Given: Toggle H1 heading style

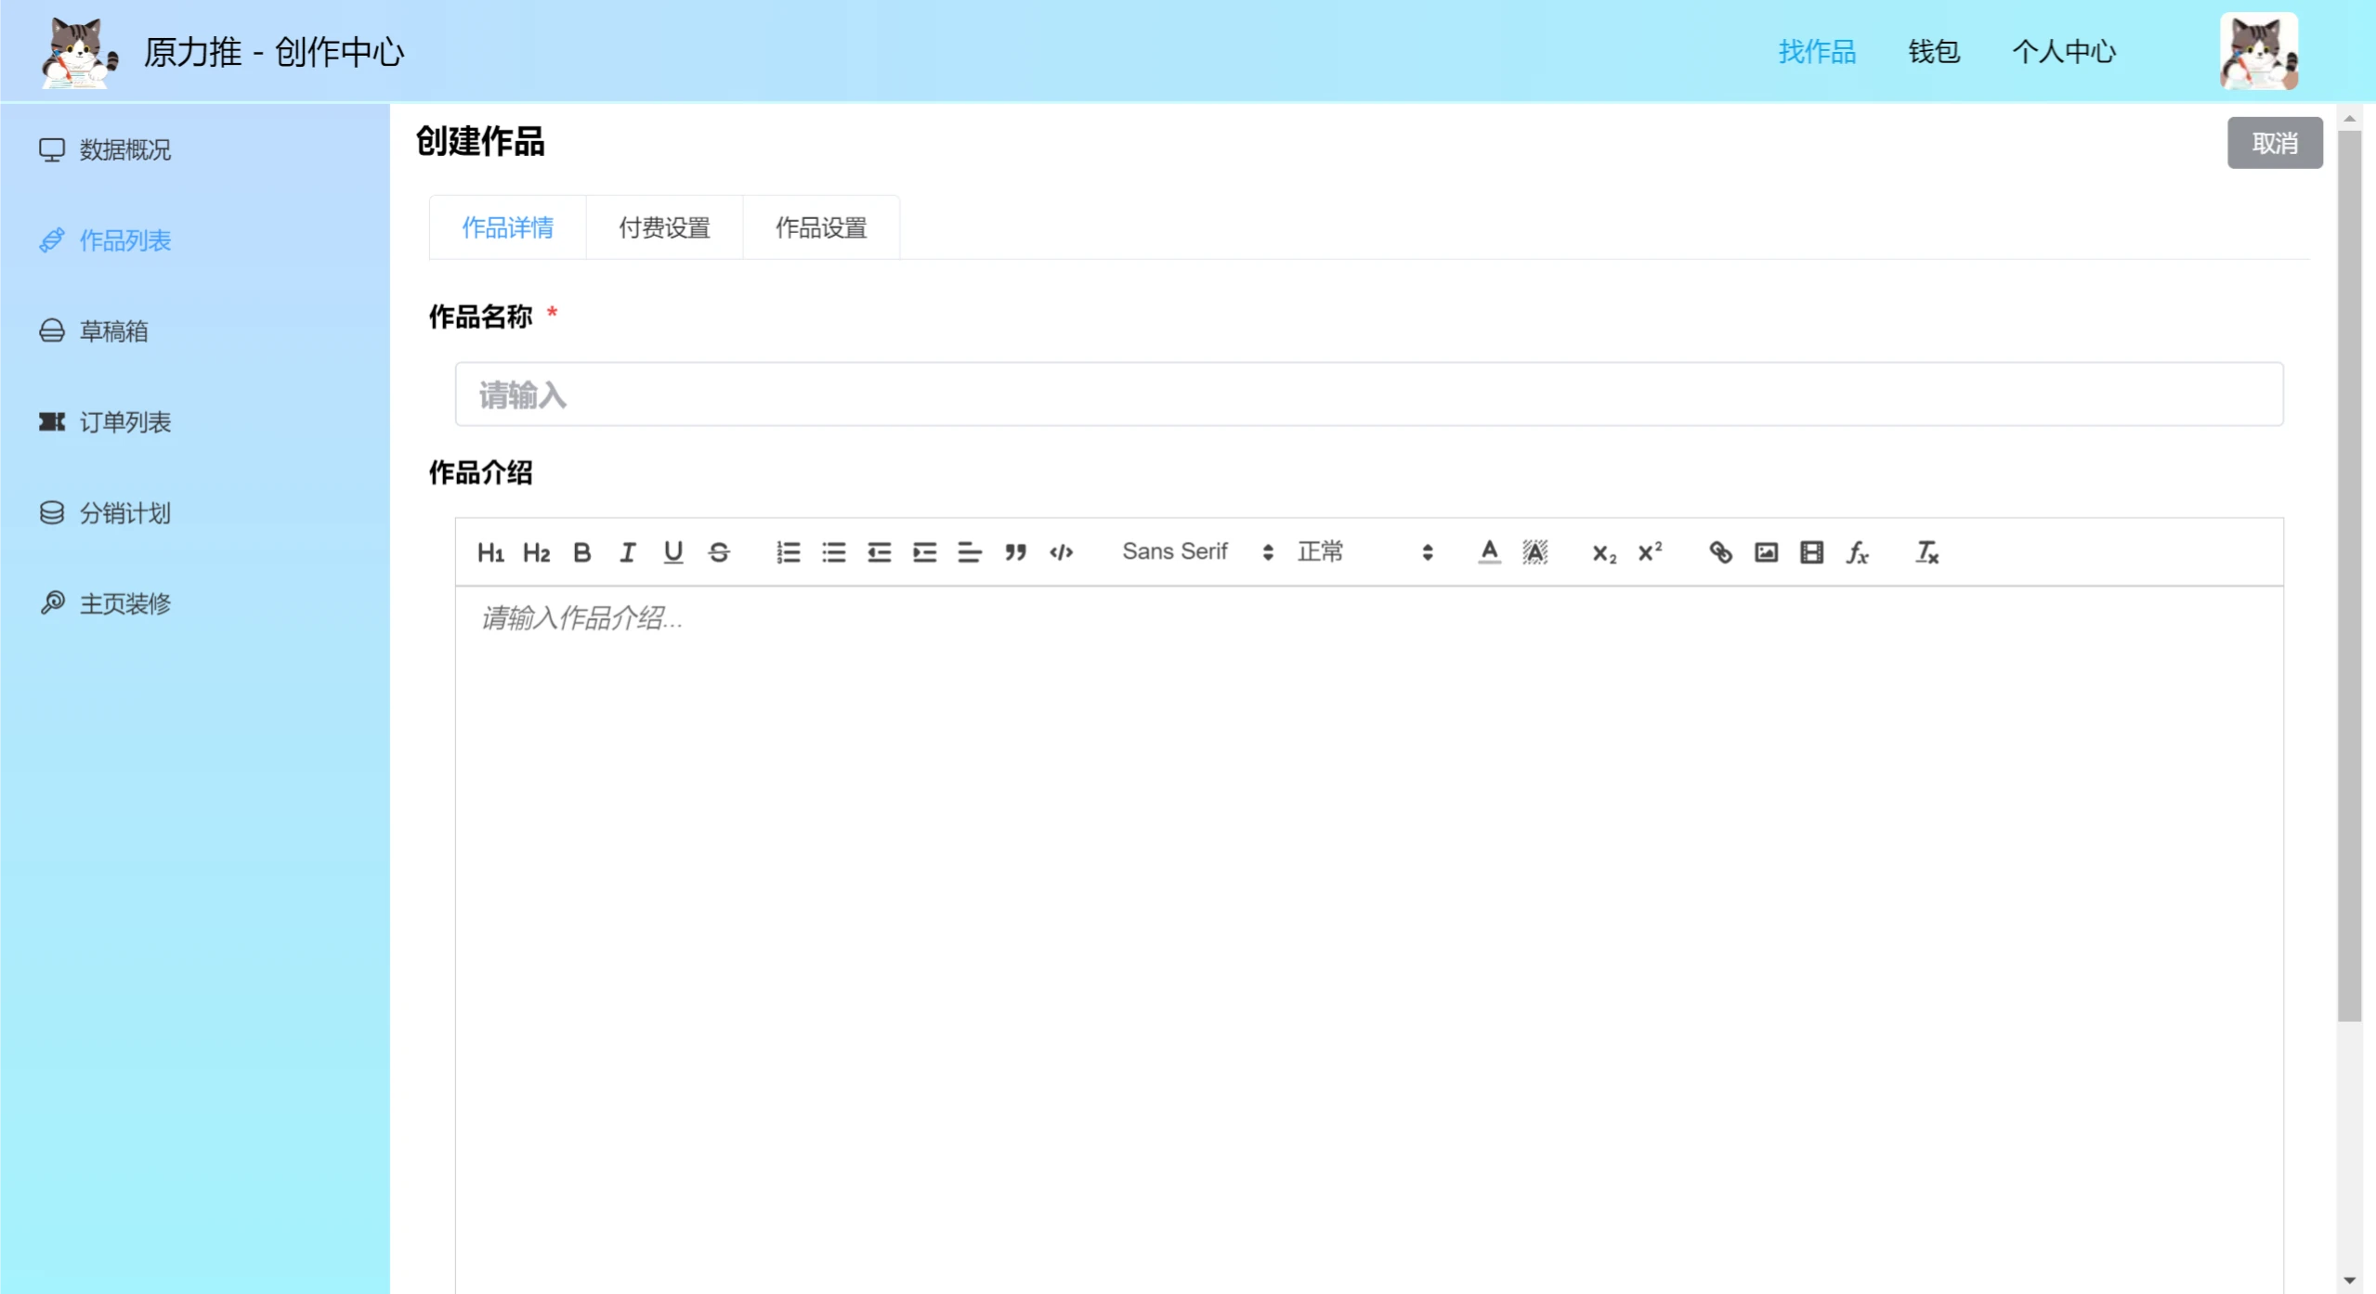Looking at the screenshot, I should (490, 552).
